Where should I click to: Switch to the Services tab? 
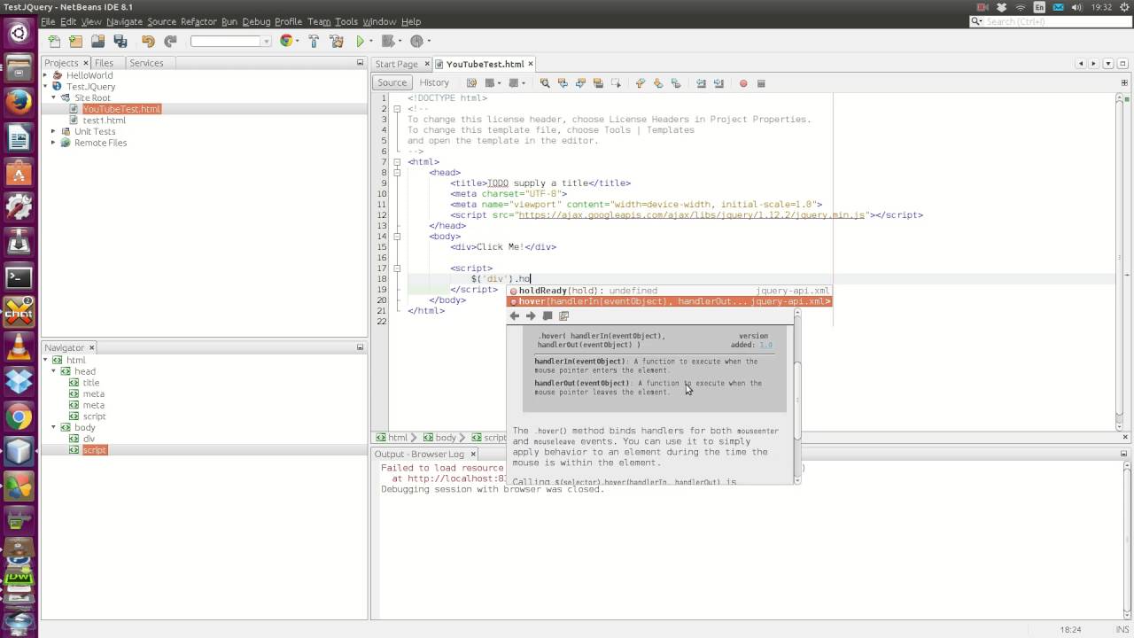146,63
